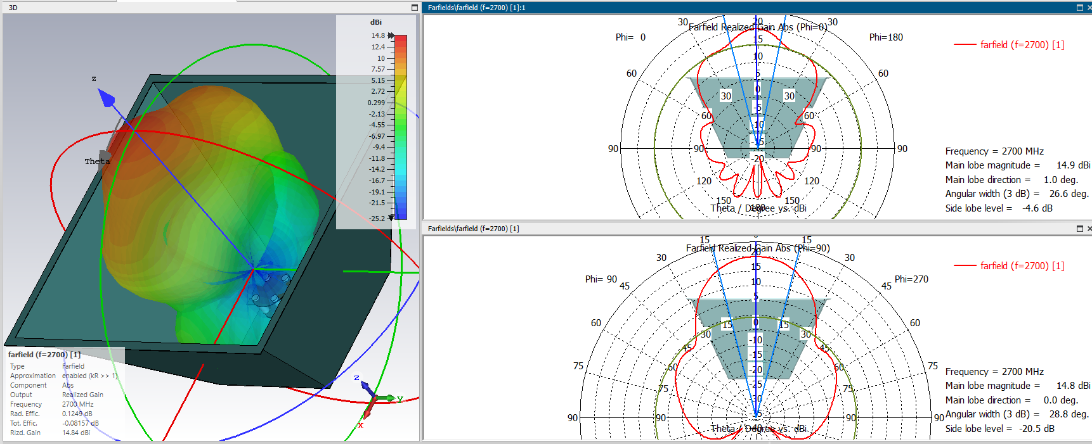Click the Theta label in the 3D view
Viewport: 1092px width, 444px height.
pos(97,162)
